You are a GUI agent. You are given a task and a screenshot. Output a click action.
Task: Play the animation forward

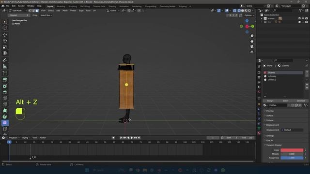tap(132, 138)
